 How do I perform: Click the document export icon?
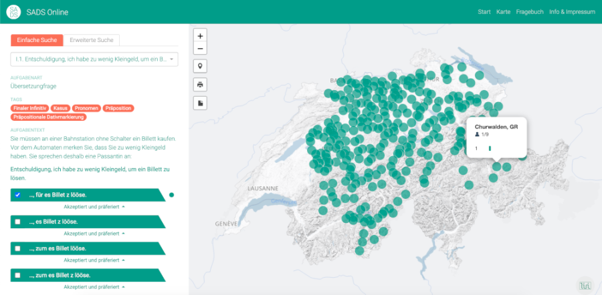[200, 102]
